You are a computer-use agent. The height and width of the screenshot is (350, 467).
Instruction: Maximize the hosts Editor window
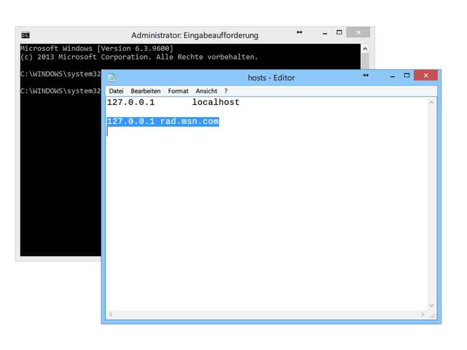[x=406, y=75]
